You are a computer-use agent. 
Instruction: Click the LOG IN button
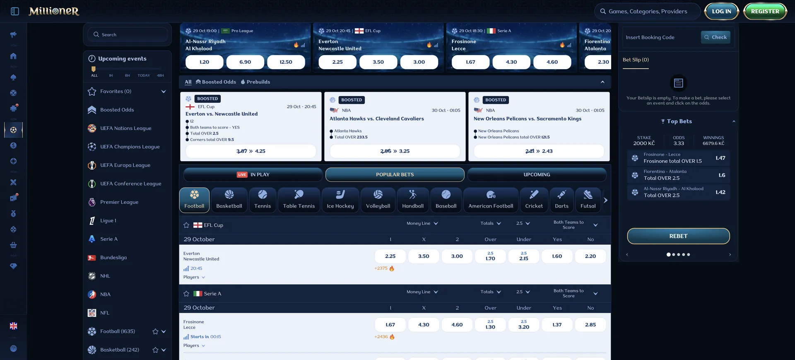(x=721, y=11)
